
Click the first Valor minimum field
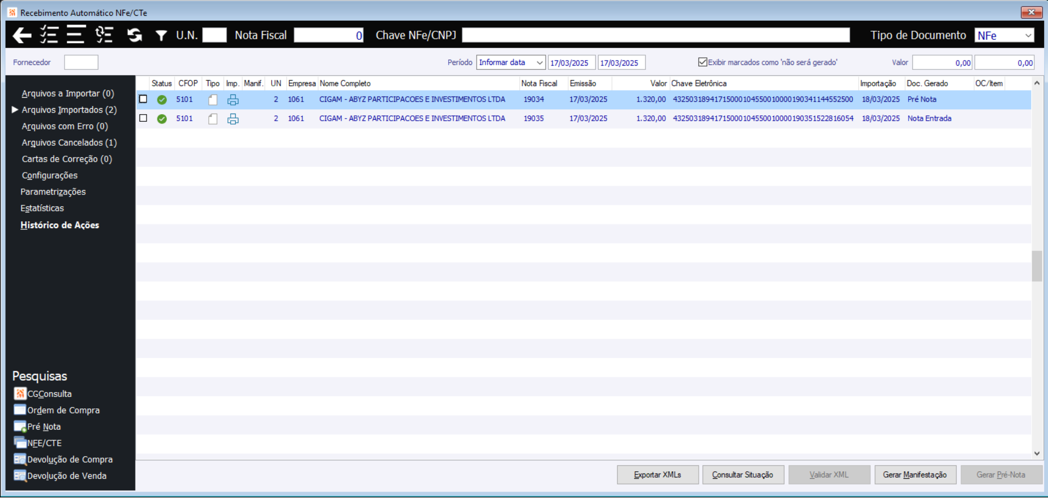coord(942,62)
